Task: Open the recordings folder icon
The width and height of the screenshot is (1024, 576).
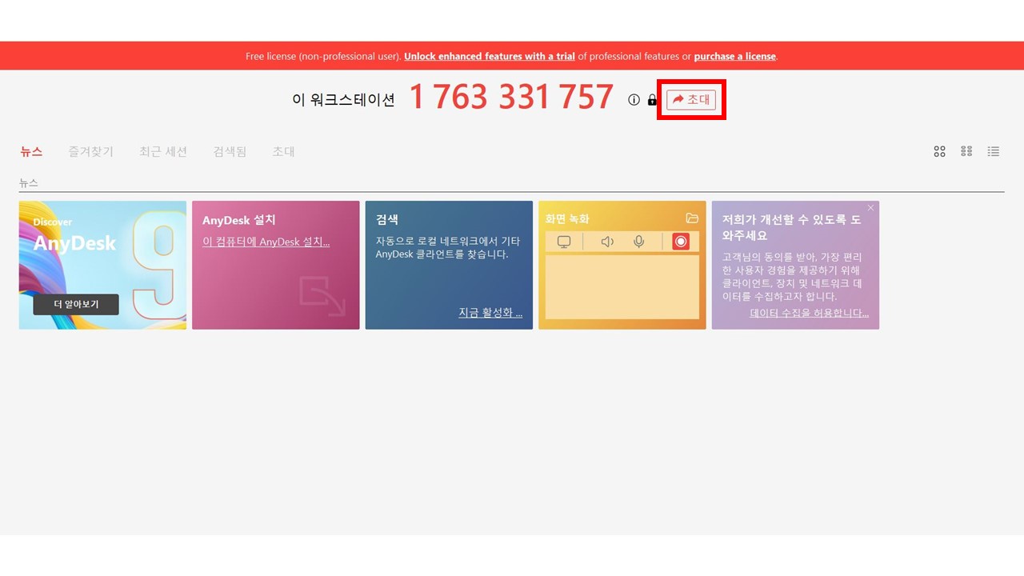Action: (692, 218)
